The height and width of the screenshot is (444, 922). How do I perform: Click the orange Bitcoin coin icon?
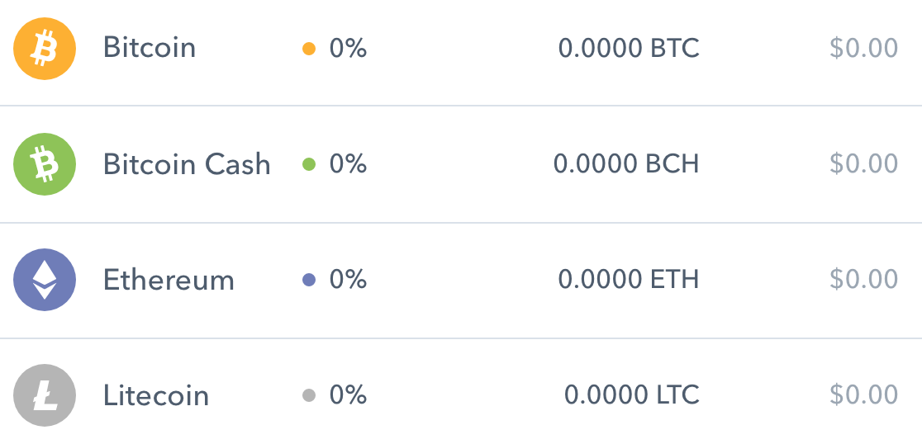pos(45,49)
